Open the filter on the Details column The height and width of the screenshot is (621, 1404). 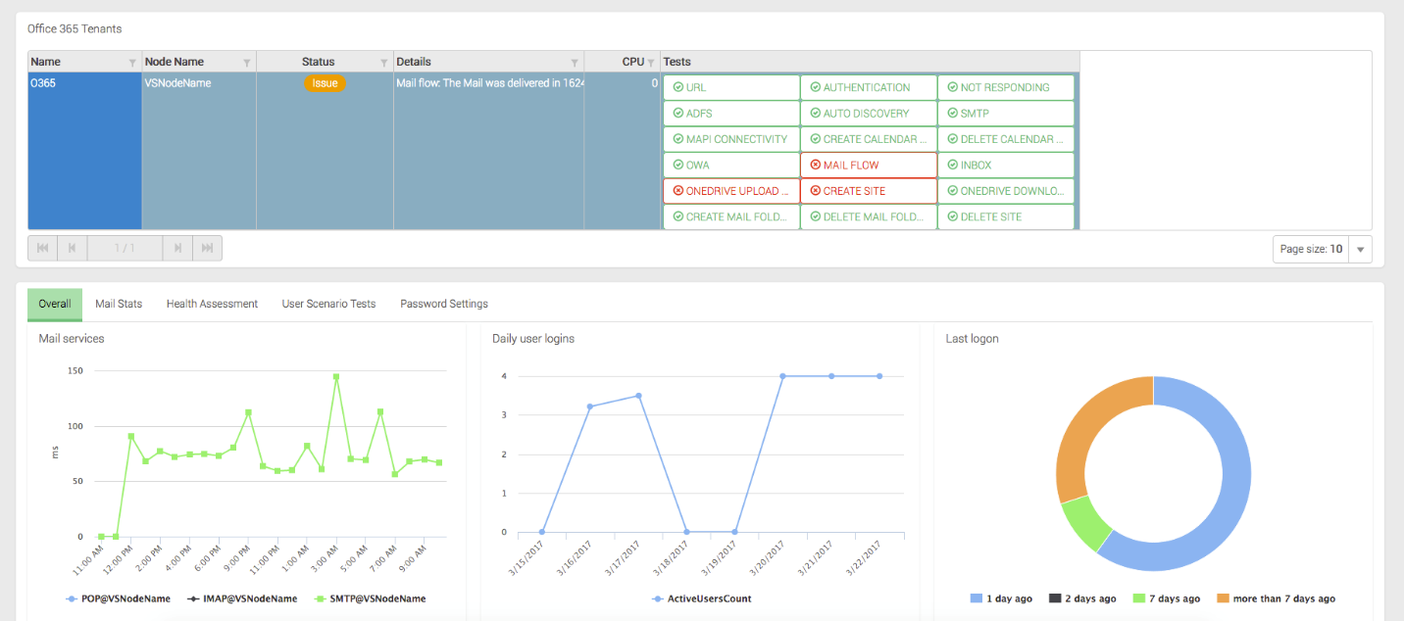coord(575,63)
